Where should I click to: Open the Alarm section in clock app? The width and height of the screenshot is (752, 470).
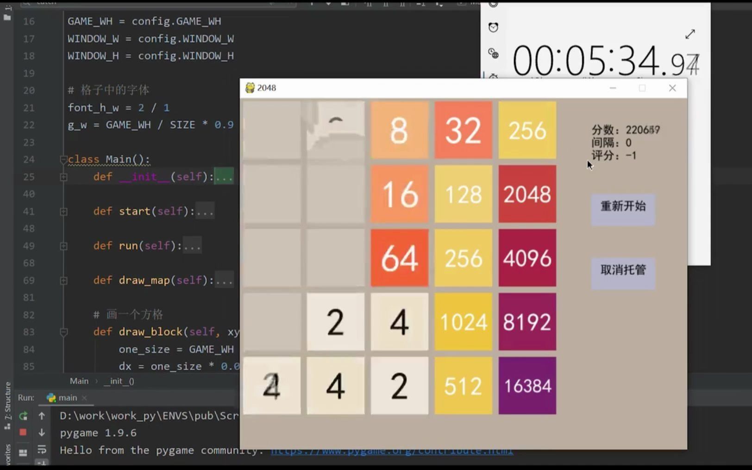pyautogui.click(x=494, y=27)
